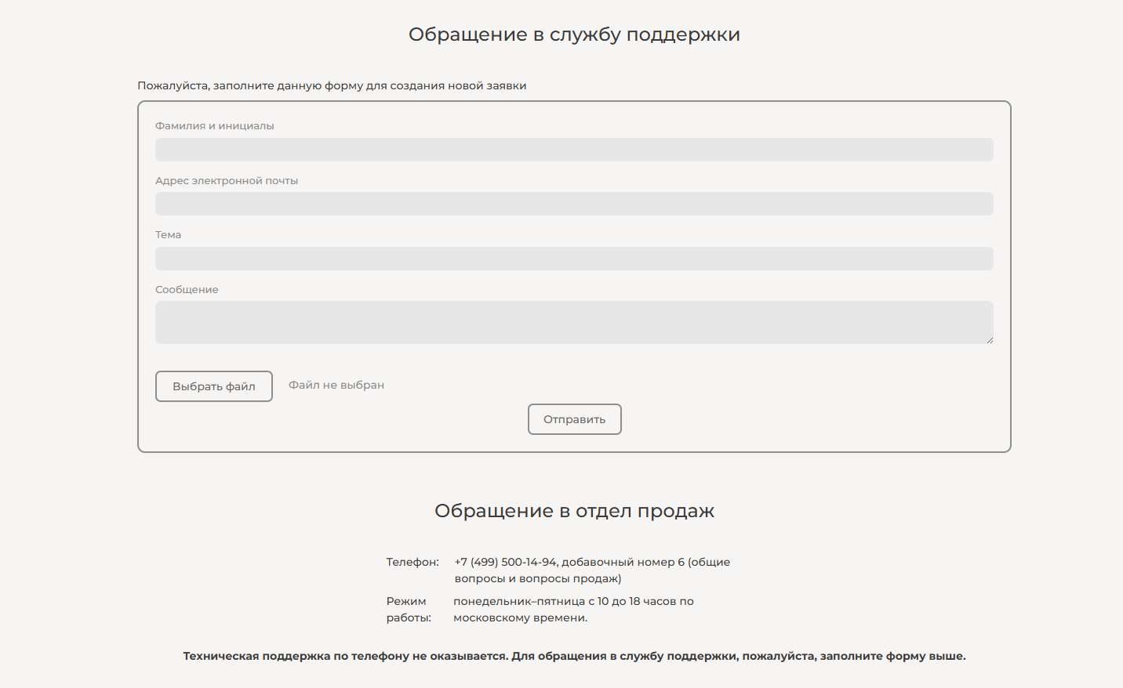This screenshot has height=688, width=1123.
Task: Select the "Тема" input field
Action: (x=574, y=258)
